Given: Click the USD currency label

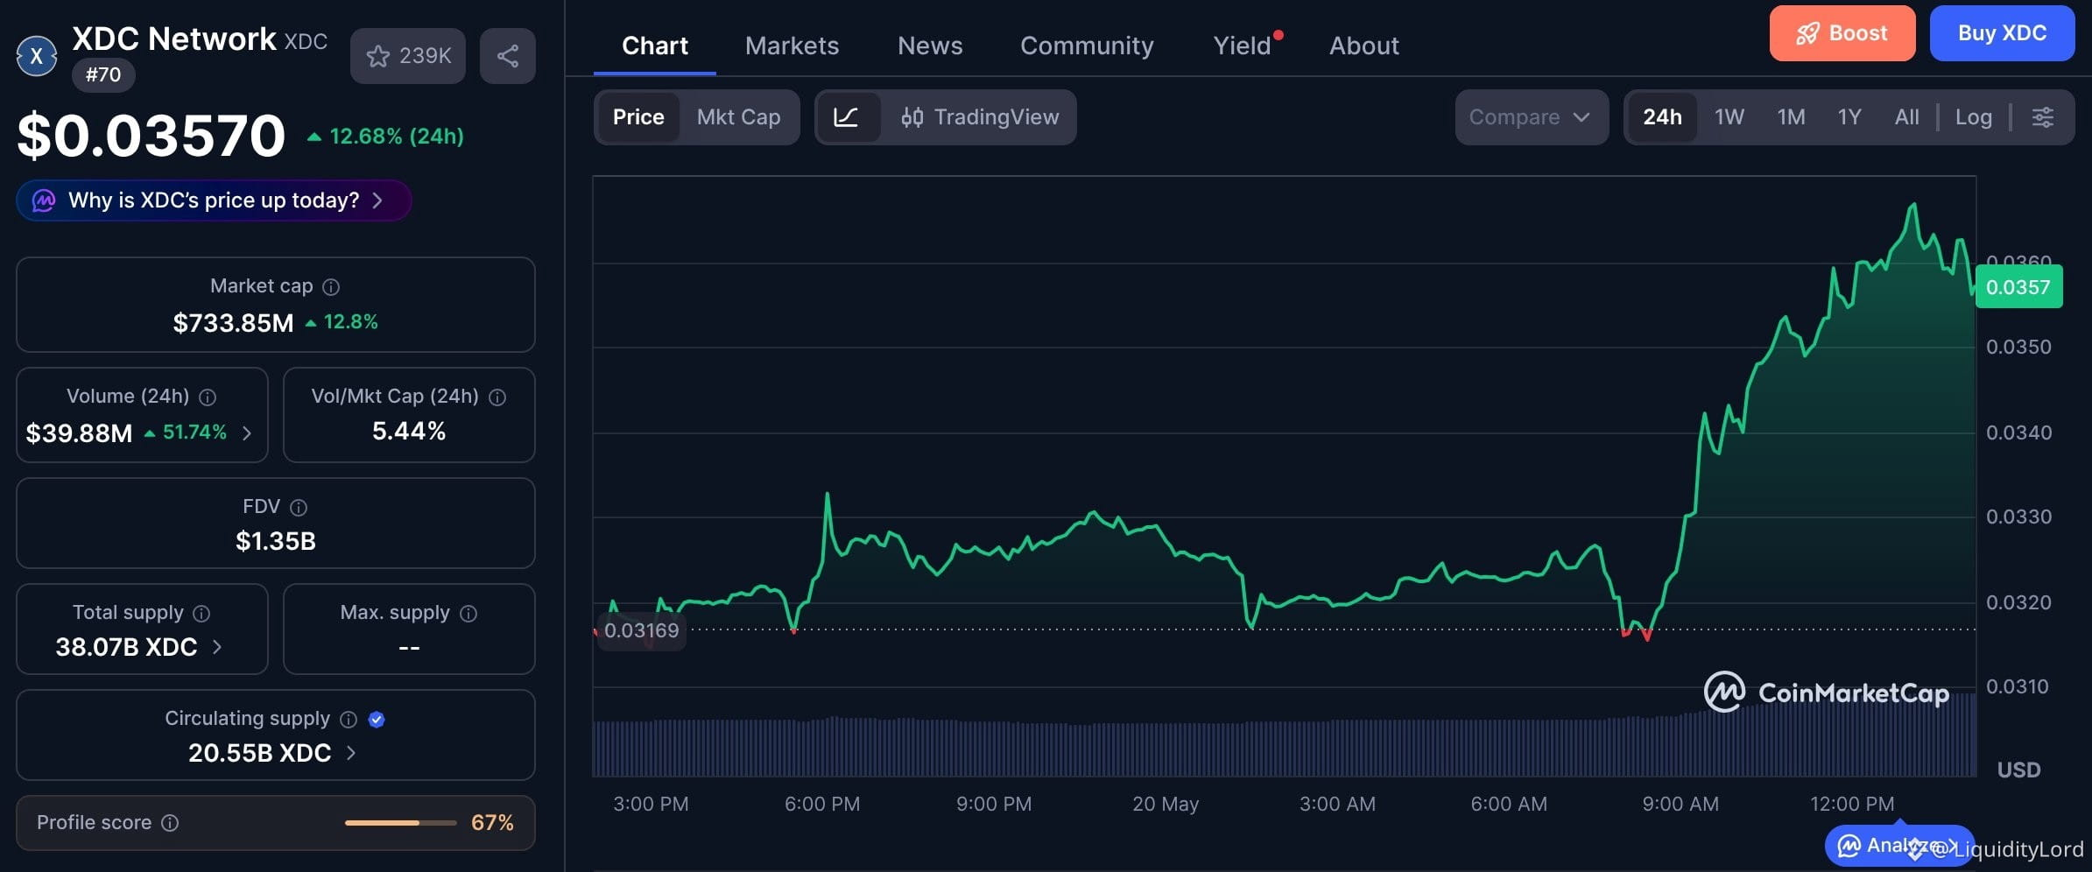Looking at the screenshot, I should point(2018,770).
